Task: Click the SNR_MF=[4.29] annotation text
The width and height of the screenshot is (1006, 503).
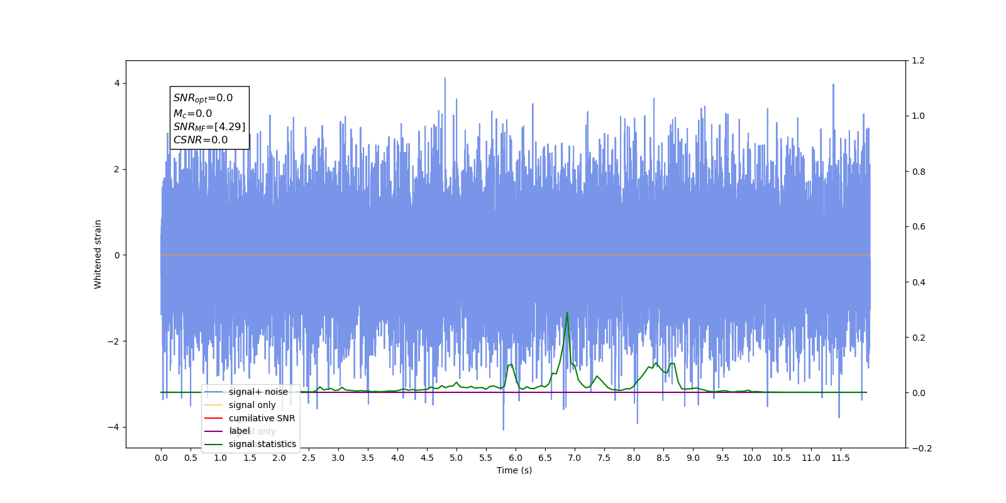Action: tap(209, 127)
